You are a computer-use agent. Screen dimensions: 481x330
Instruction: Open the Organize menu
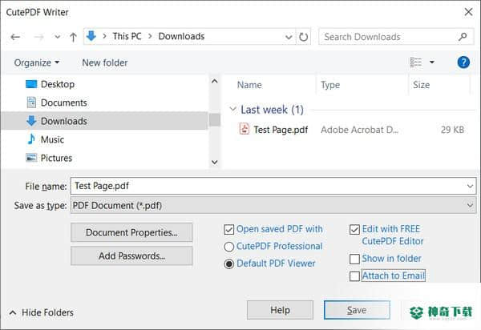point(37,62)
